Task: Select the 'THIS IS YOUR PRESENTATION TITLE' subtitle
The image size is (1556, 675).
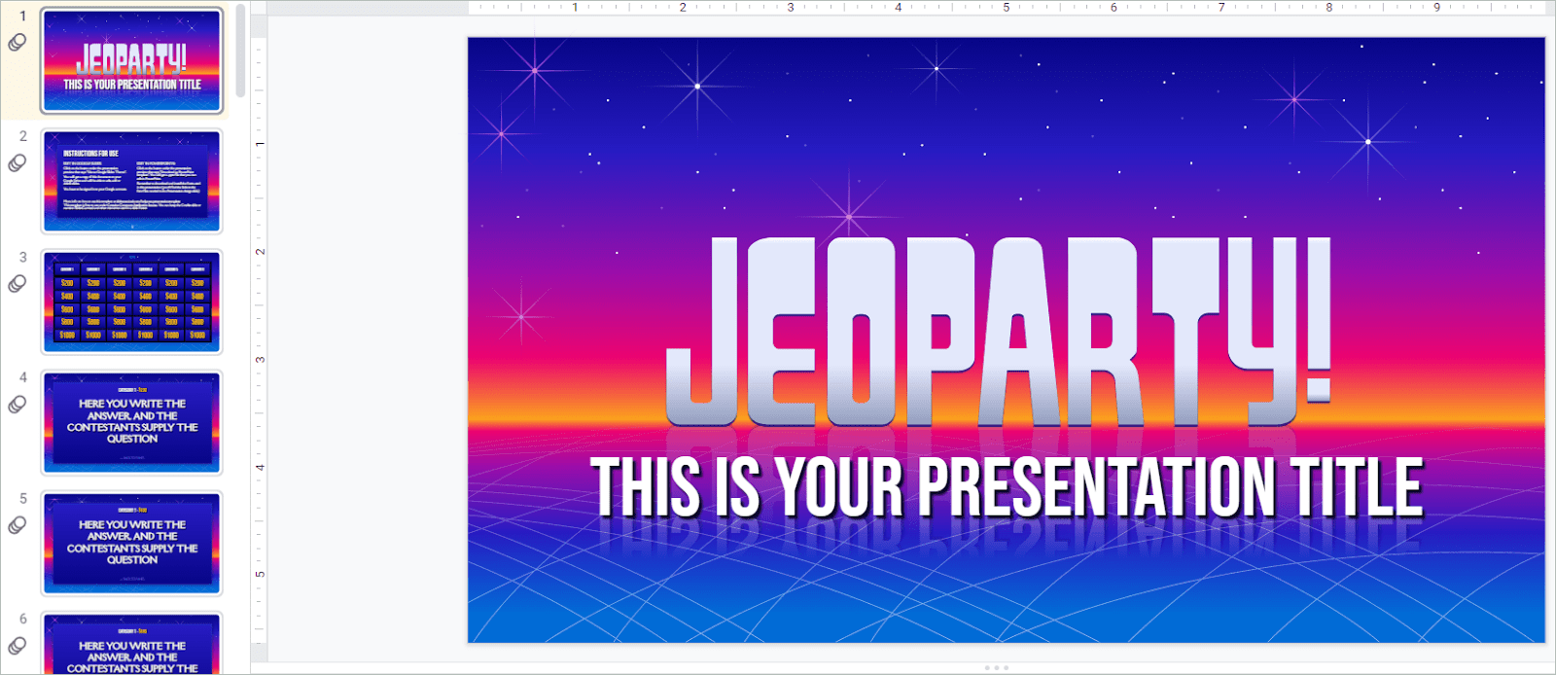Action: click(x=1008, y=487)
